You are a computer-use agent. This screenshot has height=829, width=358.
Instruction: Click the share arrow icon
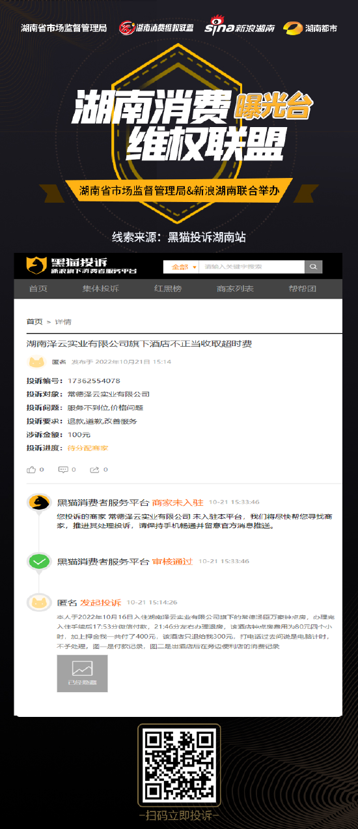pos(94,469)
